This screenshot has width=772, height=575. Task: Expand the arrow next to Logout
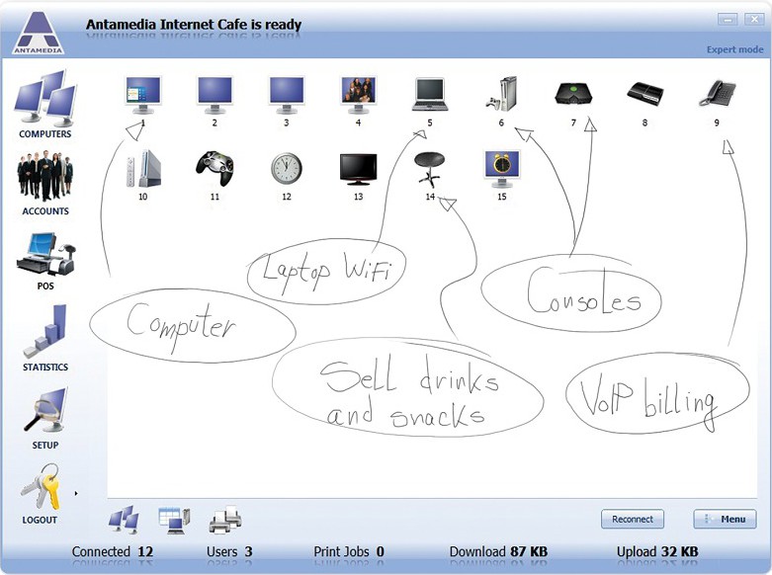(76, 493)
